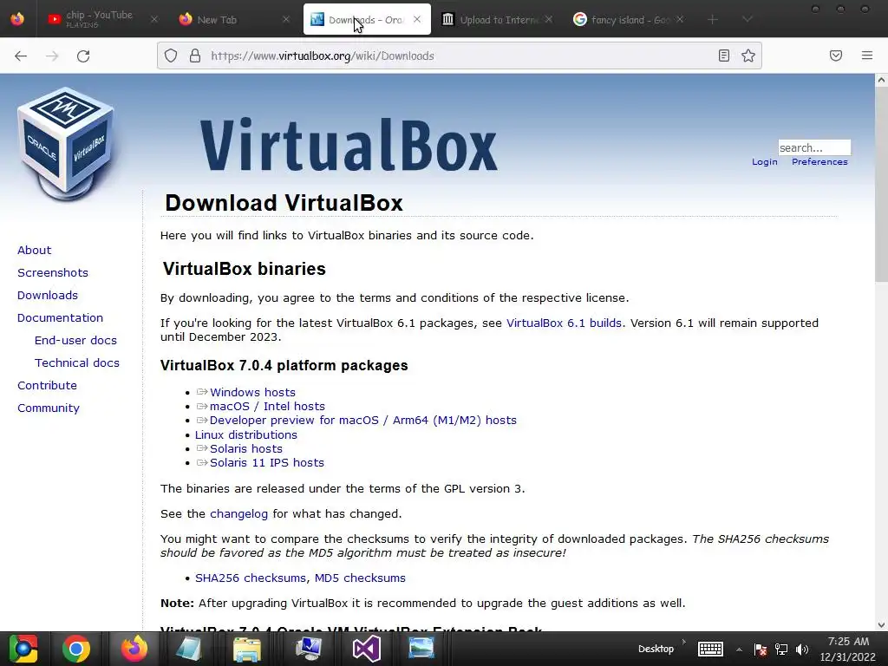Bookmark this page with the star icon
The height and width of the screenshot is (666, 888).
(x=748, y=55)
